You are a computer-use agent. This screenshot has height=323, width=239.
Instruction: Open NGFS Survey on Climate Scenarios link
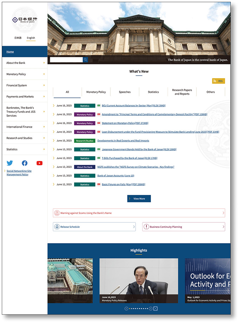136,167
